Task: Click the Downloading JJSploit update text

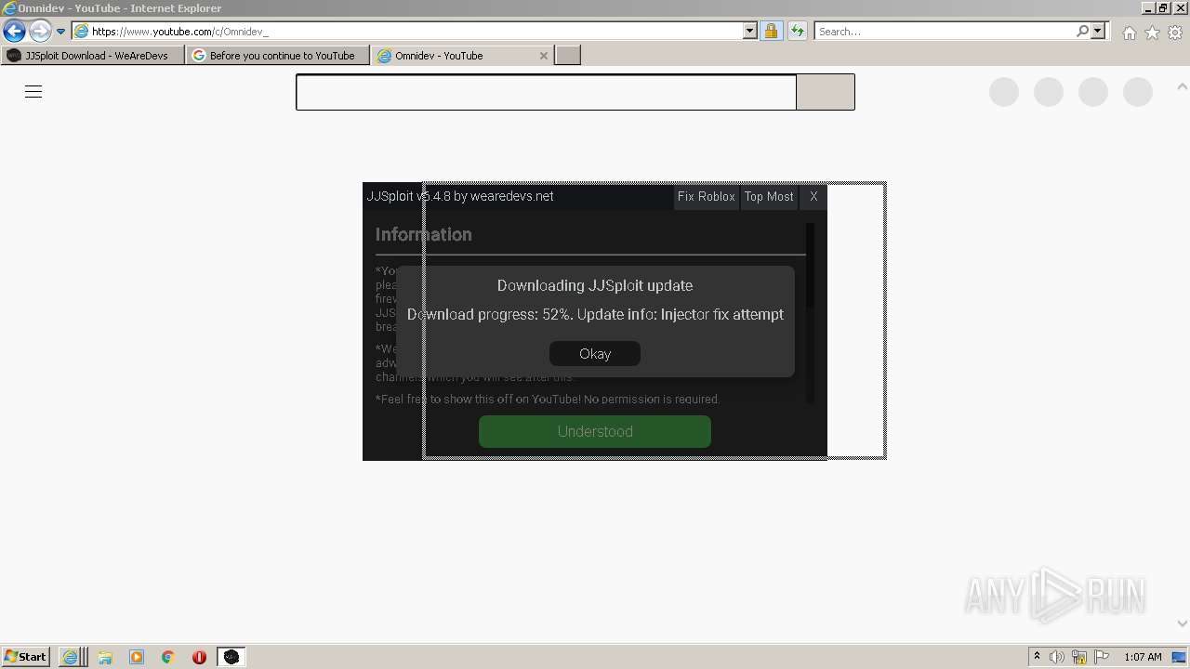Action: point(595,285)
